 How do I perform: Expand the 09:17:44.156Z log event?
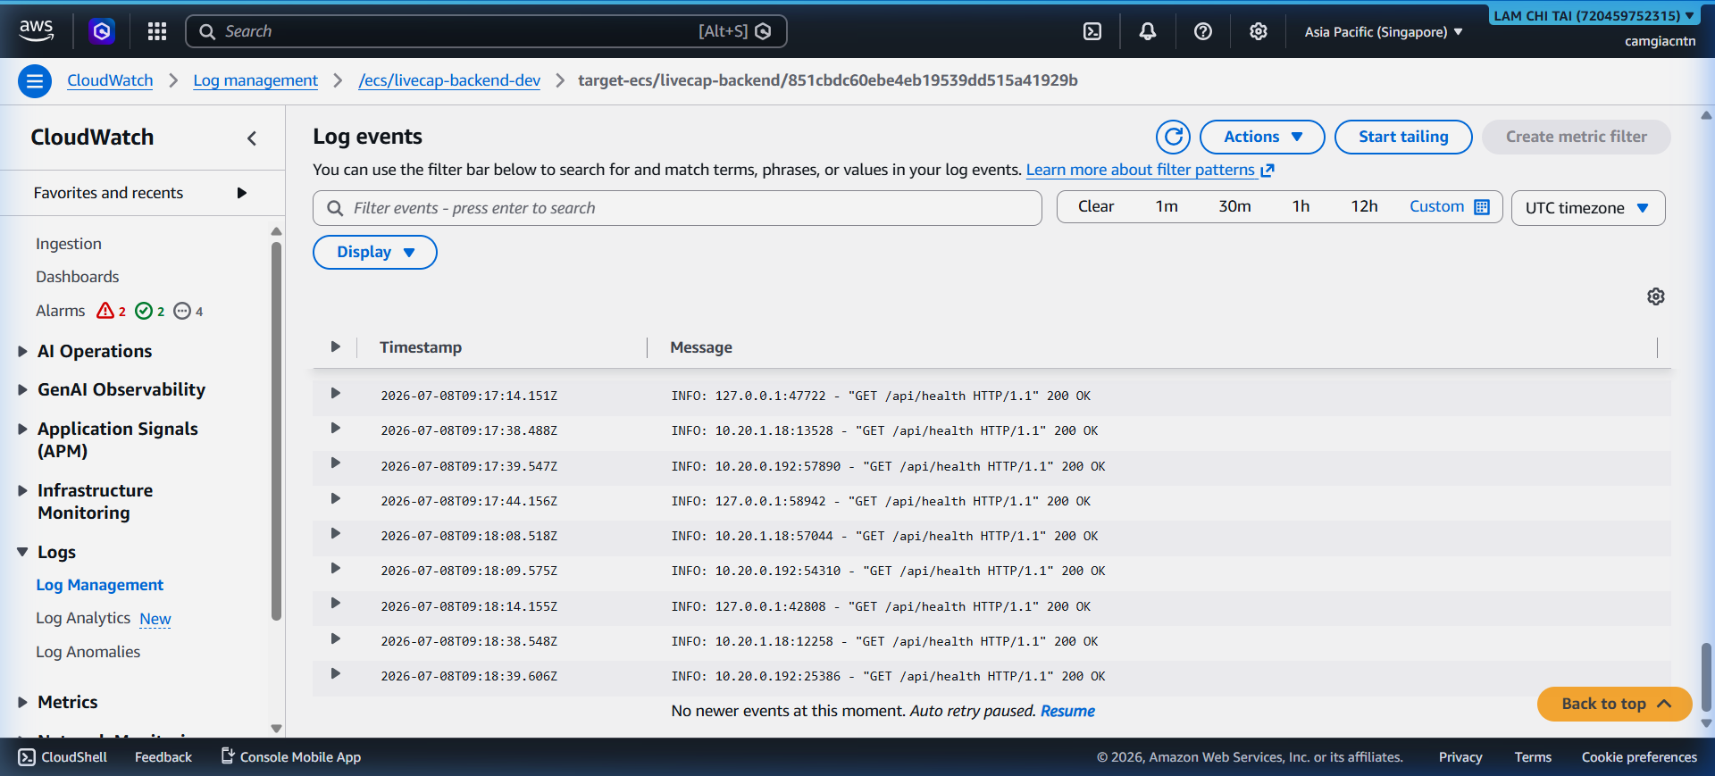[x=335, y=498]
